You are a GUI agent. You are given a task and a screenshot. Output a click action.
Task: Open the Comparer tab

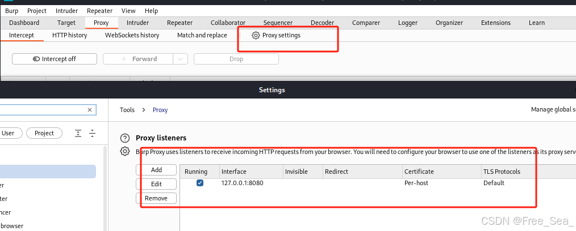pos(366,23)
